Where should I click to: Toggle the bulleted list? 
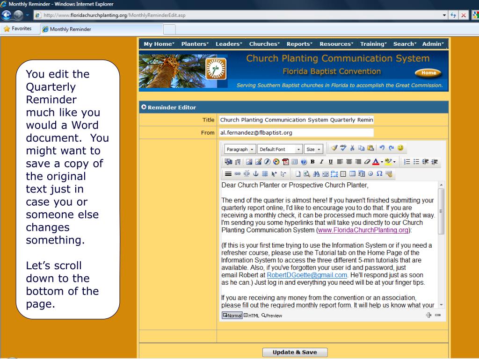coord(416,162)
